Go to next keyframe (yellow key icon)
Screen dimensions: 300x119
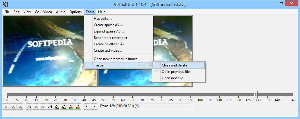click(x=64, y=107)
